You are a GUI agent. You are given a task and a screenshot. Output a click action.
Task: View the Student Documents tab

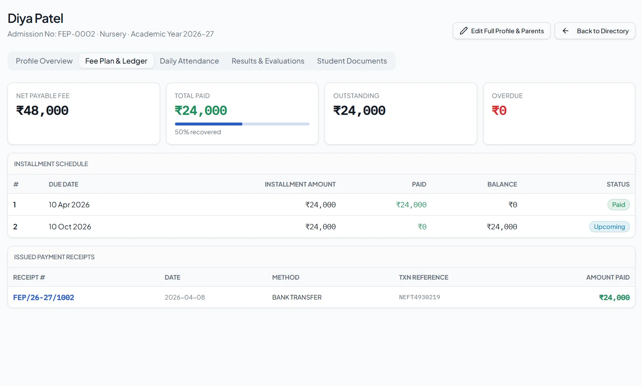click(352, 61)
